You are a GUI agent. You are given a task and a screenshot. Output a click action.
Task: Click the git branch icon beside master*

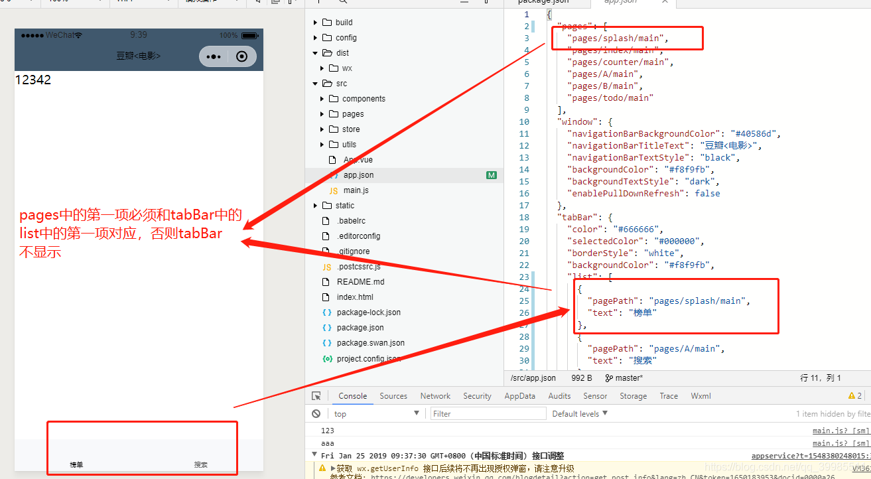(609, 378)
